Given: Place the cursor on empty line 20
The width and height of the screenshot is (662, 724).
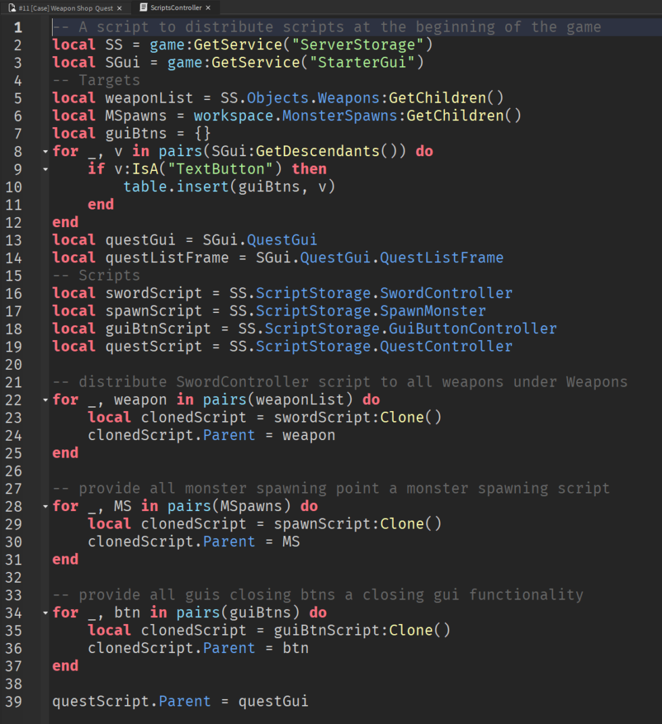Looking at the screenshot, I should click(x=203, y=364).
